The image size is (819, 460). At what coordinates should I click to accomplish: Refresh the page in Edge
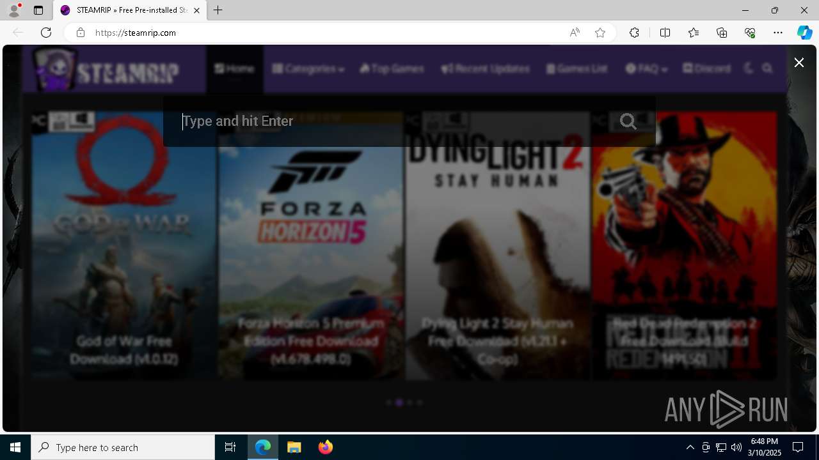[46, 33]
